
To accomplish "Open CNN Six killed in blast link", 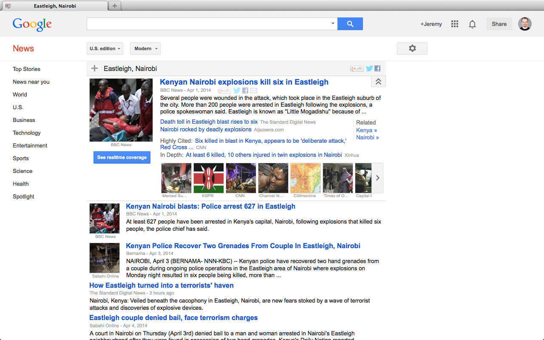I will (x=253, y=144).
